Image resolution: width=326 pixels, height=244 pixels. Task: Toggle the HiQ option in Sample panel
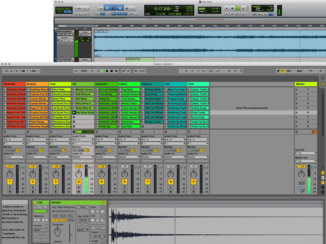pos(55,220)
